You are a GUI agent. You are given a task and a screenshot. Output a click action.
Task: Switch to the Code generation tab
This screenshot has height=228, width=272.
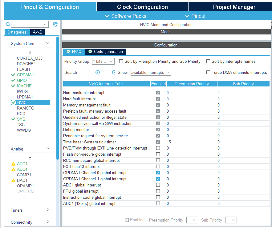(106, 52)
